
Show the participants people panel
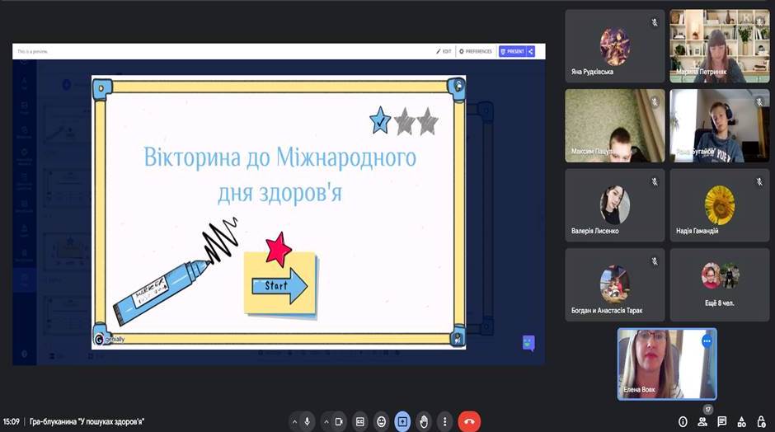point(702,421)
